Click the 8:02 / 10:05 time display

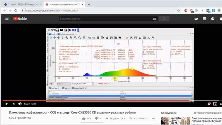tap(30, 104)
